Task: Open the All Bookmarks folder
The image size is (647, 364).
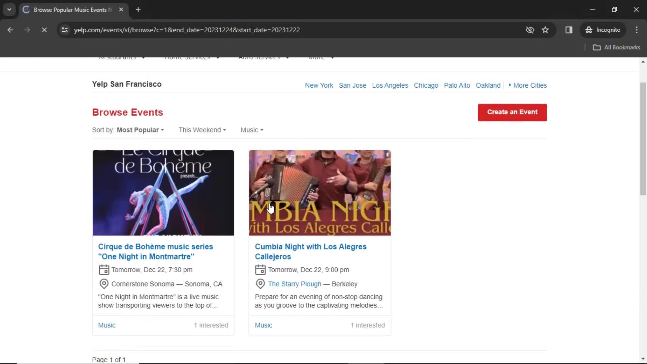Action: tap(616, 48)
